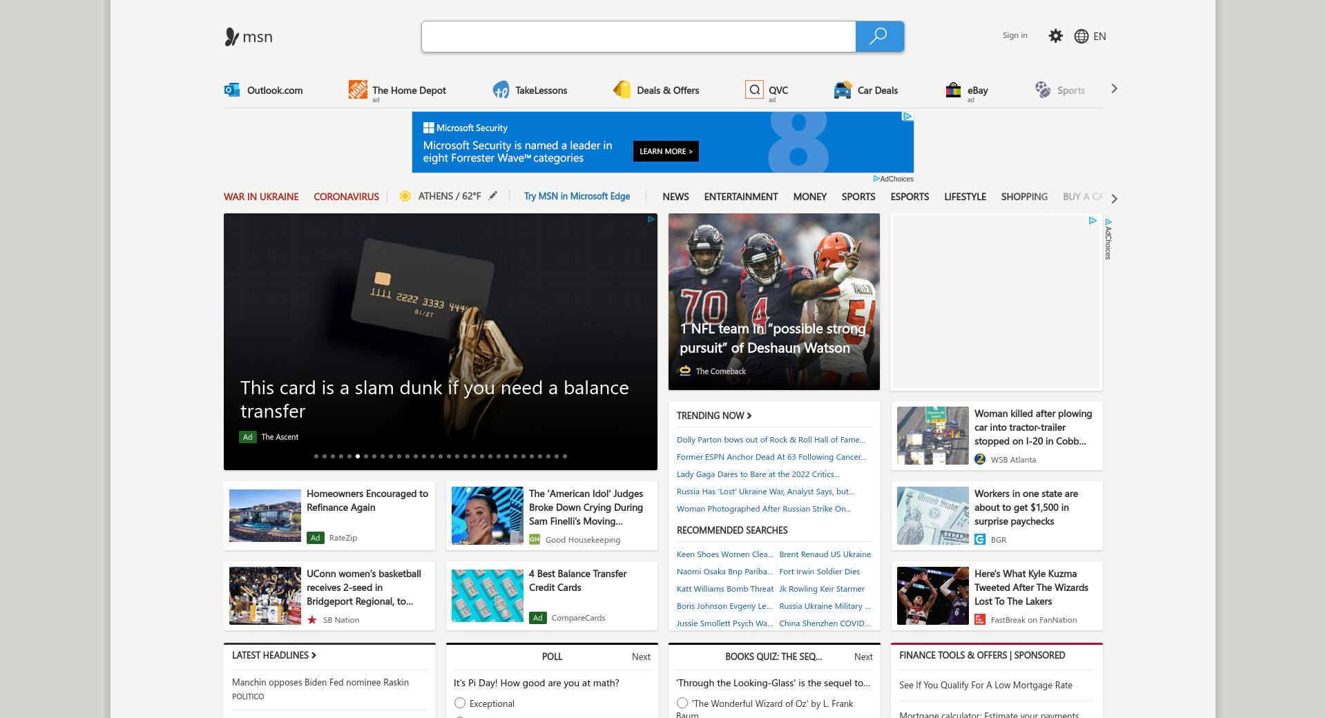This screenshot has height=718, width=1326.
Task: Click the sun weather icon
Action: pos(405,196)
